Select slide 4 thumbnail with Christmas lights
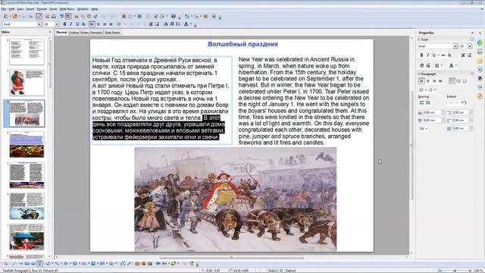 click(27, 144)
